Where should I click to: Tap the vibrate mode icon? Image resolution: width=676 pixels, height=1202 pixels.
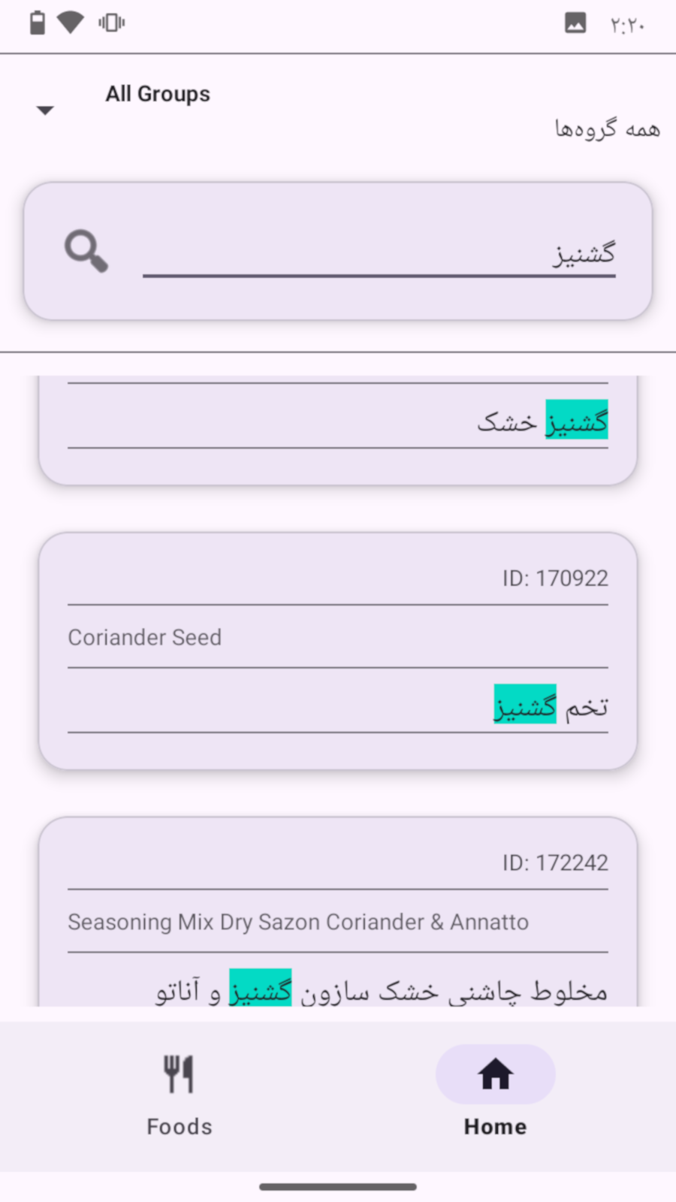(111, 23)
